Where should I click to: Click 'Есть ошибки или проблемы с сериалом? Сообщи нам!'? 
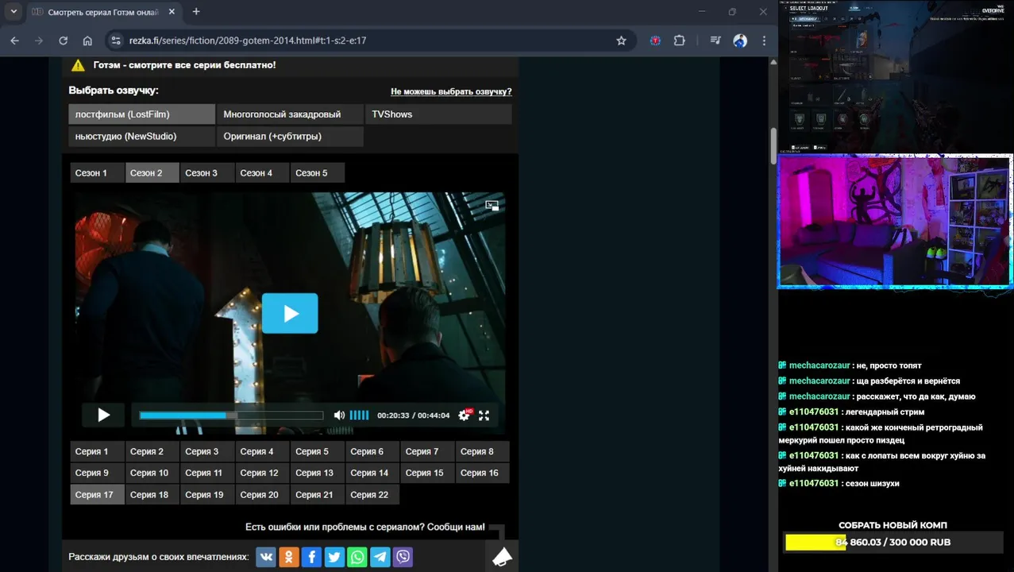click(365, 527)
